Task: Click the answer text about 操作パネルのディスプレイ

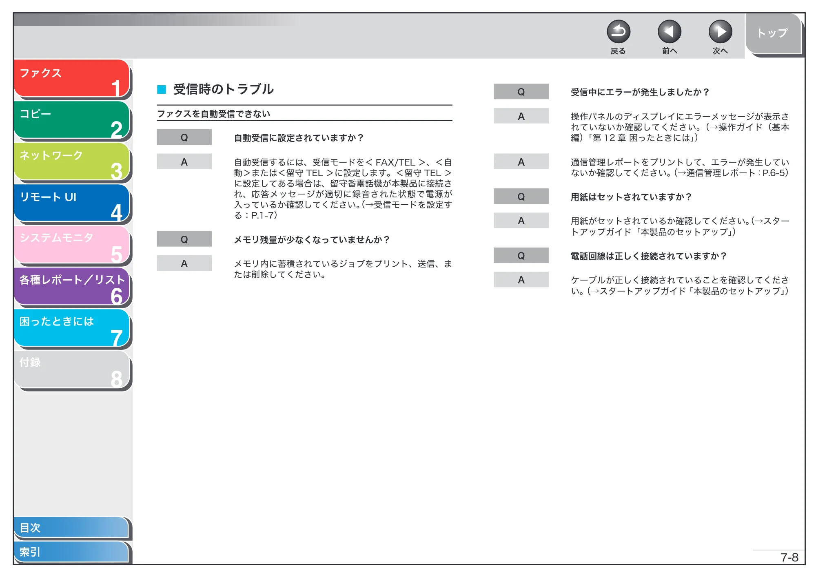Action: pos(680,127)
